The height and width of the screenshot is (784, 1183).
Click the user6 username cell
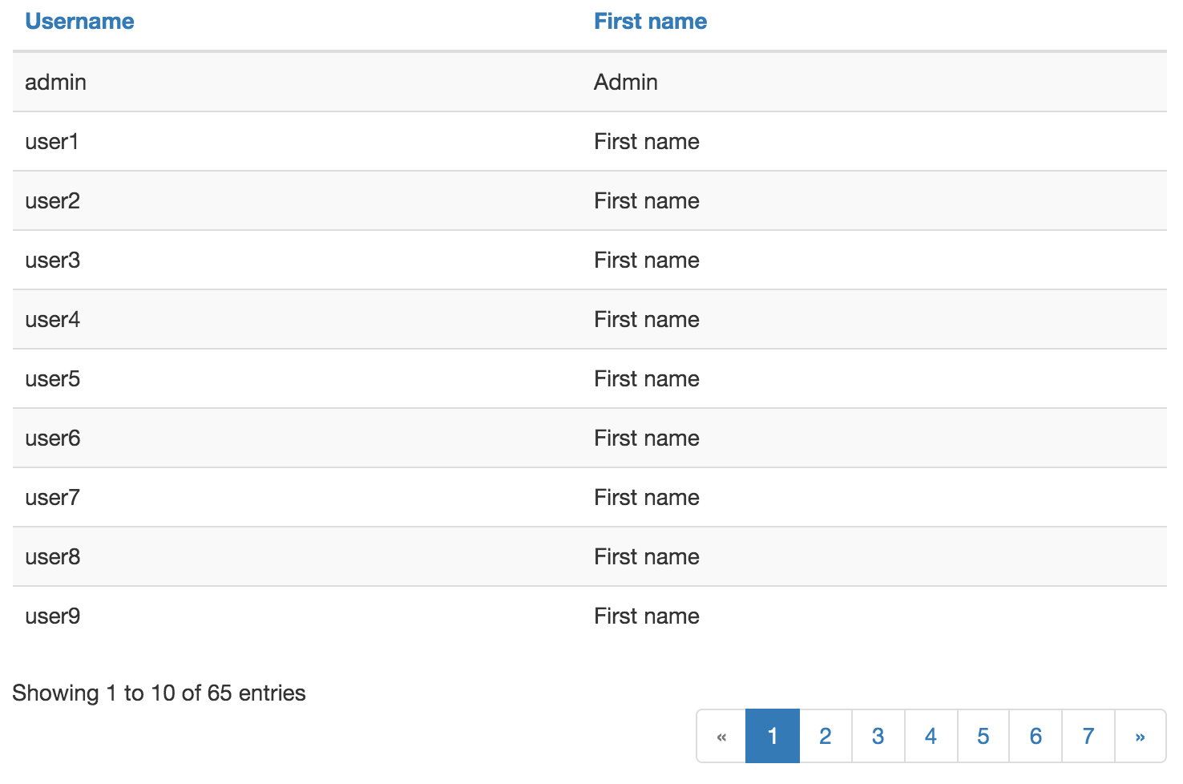coord(53,438)
